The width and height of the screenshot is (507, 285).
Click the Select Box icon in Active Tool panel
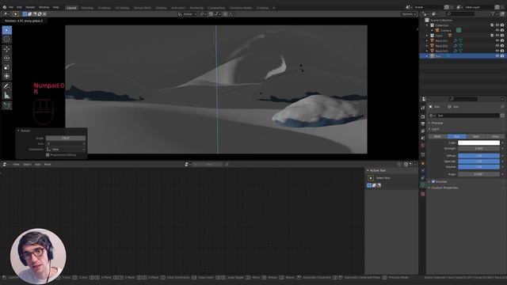[371, 178]
